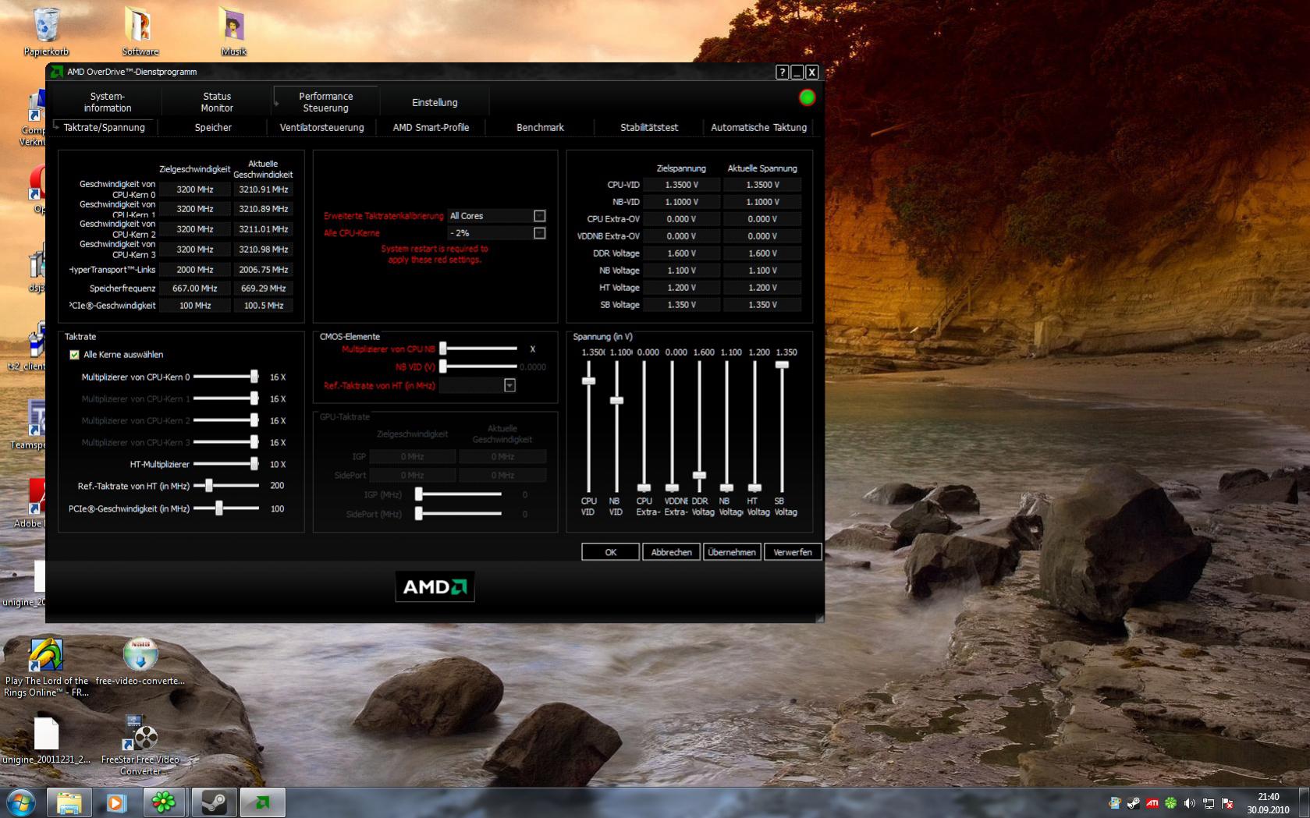Open the Action Center flag icon

(1227, 803)
